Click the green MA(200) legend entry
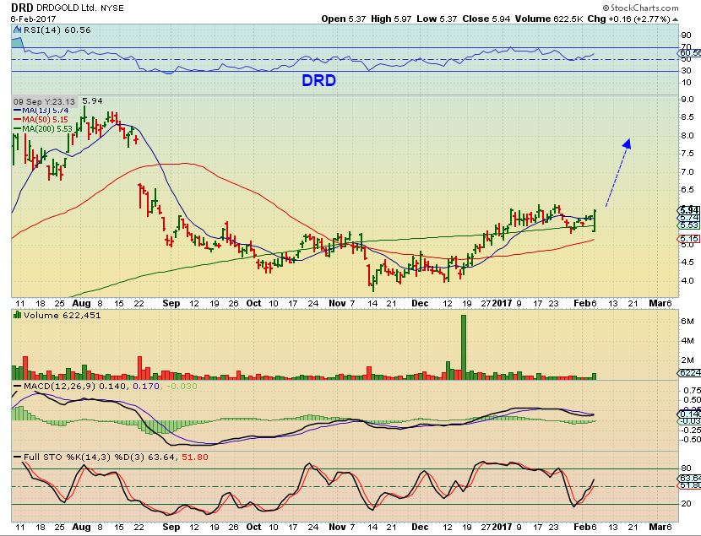The width and height of the screenshot is (701, 536). [39, 127]
